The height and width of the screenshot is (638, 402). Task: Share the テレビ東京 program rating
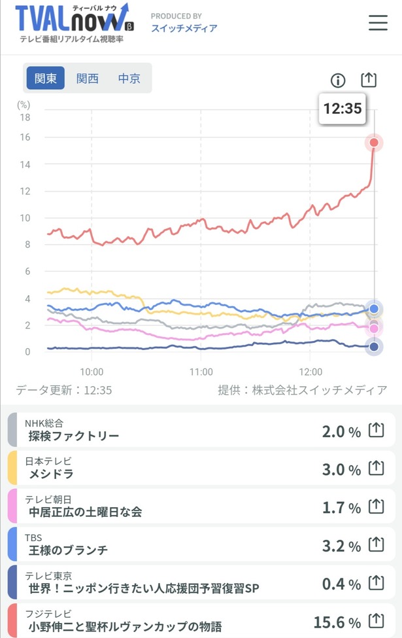pos(376,582)
